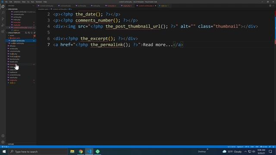Open readme.txt in the file tree
The height and width of the screenshot is (155, 276).
13,72
